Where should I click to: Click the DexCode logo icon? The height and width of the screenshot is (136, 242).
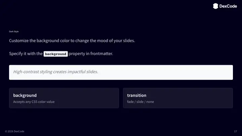click(215, 6)
